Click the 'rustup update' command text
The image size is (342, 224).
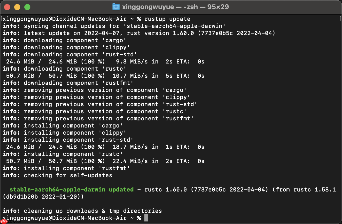(167, 19)
